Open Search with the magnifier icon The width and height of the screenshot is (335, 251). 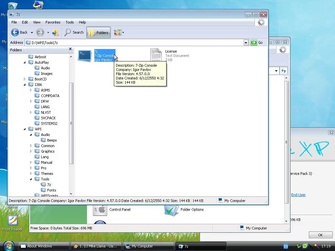point(67,32)
